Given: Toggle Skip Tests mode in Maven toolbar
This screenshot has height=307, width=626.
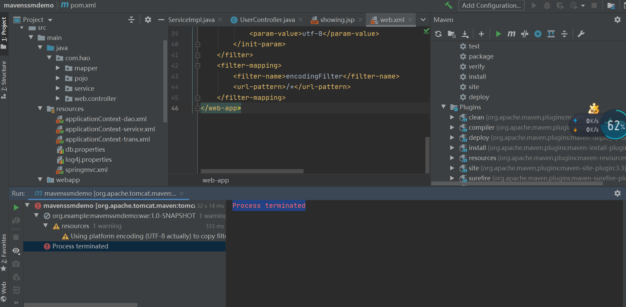Looking at the screenshot, I should click(x=525, y=34).
